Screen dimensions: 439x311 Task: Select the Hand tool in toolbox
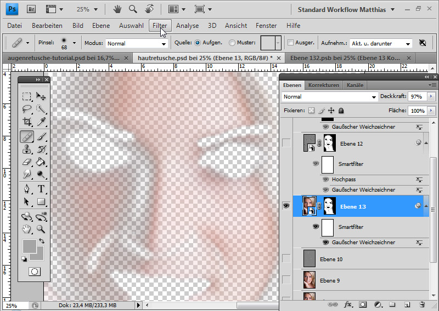(27, 229)
